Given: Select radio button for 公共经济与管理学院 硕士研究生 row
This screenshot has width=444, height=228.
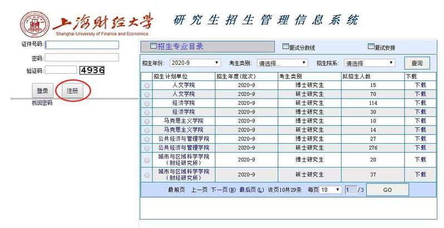Looking at the screenshot, I should [x=147, y=148].
